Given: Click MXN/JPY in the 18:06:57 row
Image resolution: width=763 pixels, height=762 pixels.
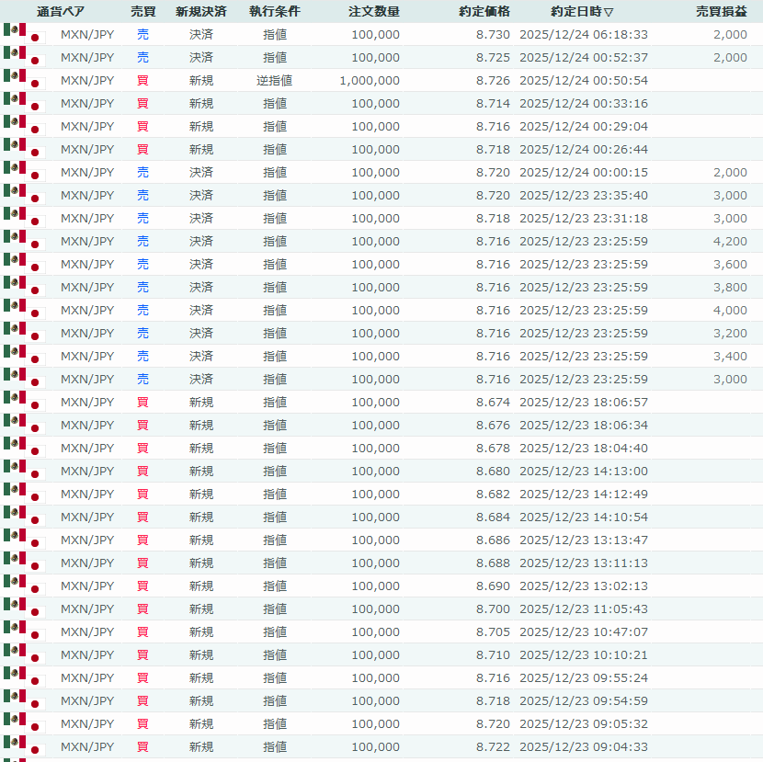Looking at the screenshot, I should [x=87, y=403].
